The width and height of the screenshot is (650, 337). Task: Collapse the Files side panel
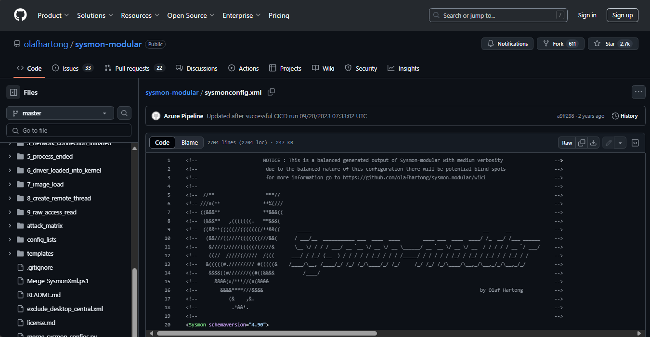click(13, 92)
